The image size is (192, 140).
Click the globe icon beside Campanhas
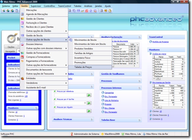(x=103, y=93)
